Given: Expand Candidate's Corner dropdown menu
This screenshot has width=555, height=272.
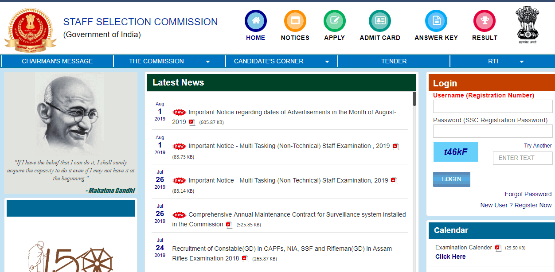Looking at the screenshot, I should pyautogui.click(x=327, y=62).
